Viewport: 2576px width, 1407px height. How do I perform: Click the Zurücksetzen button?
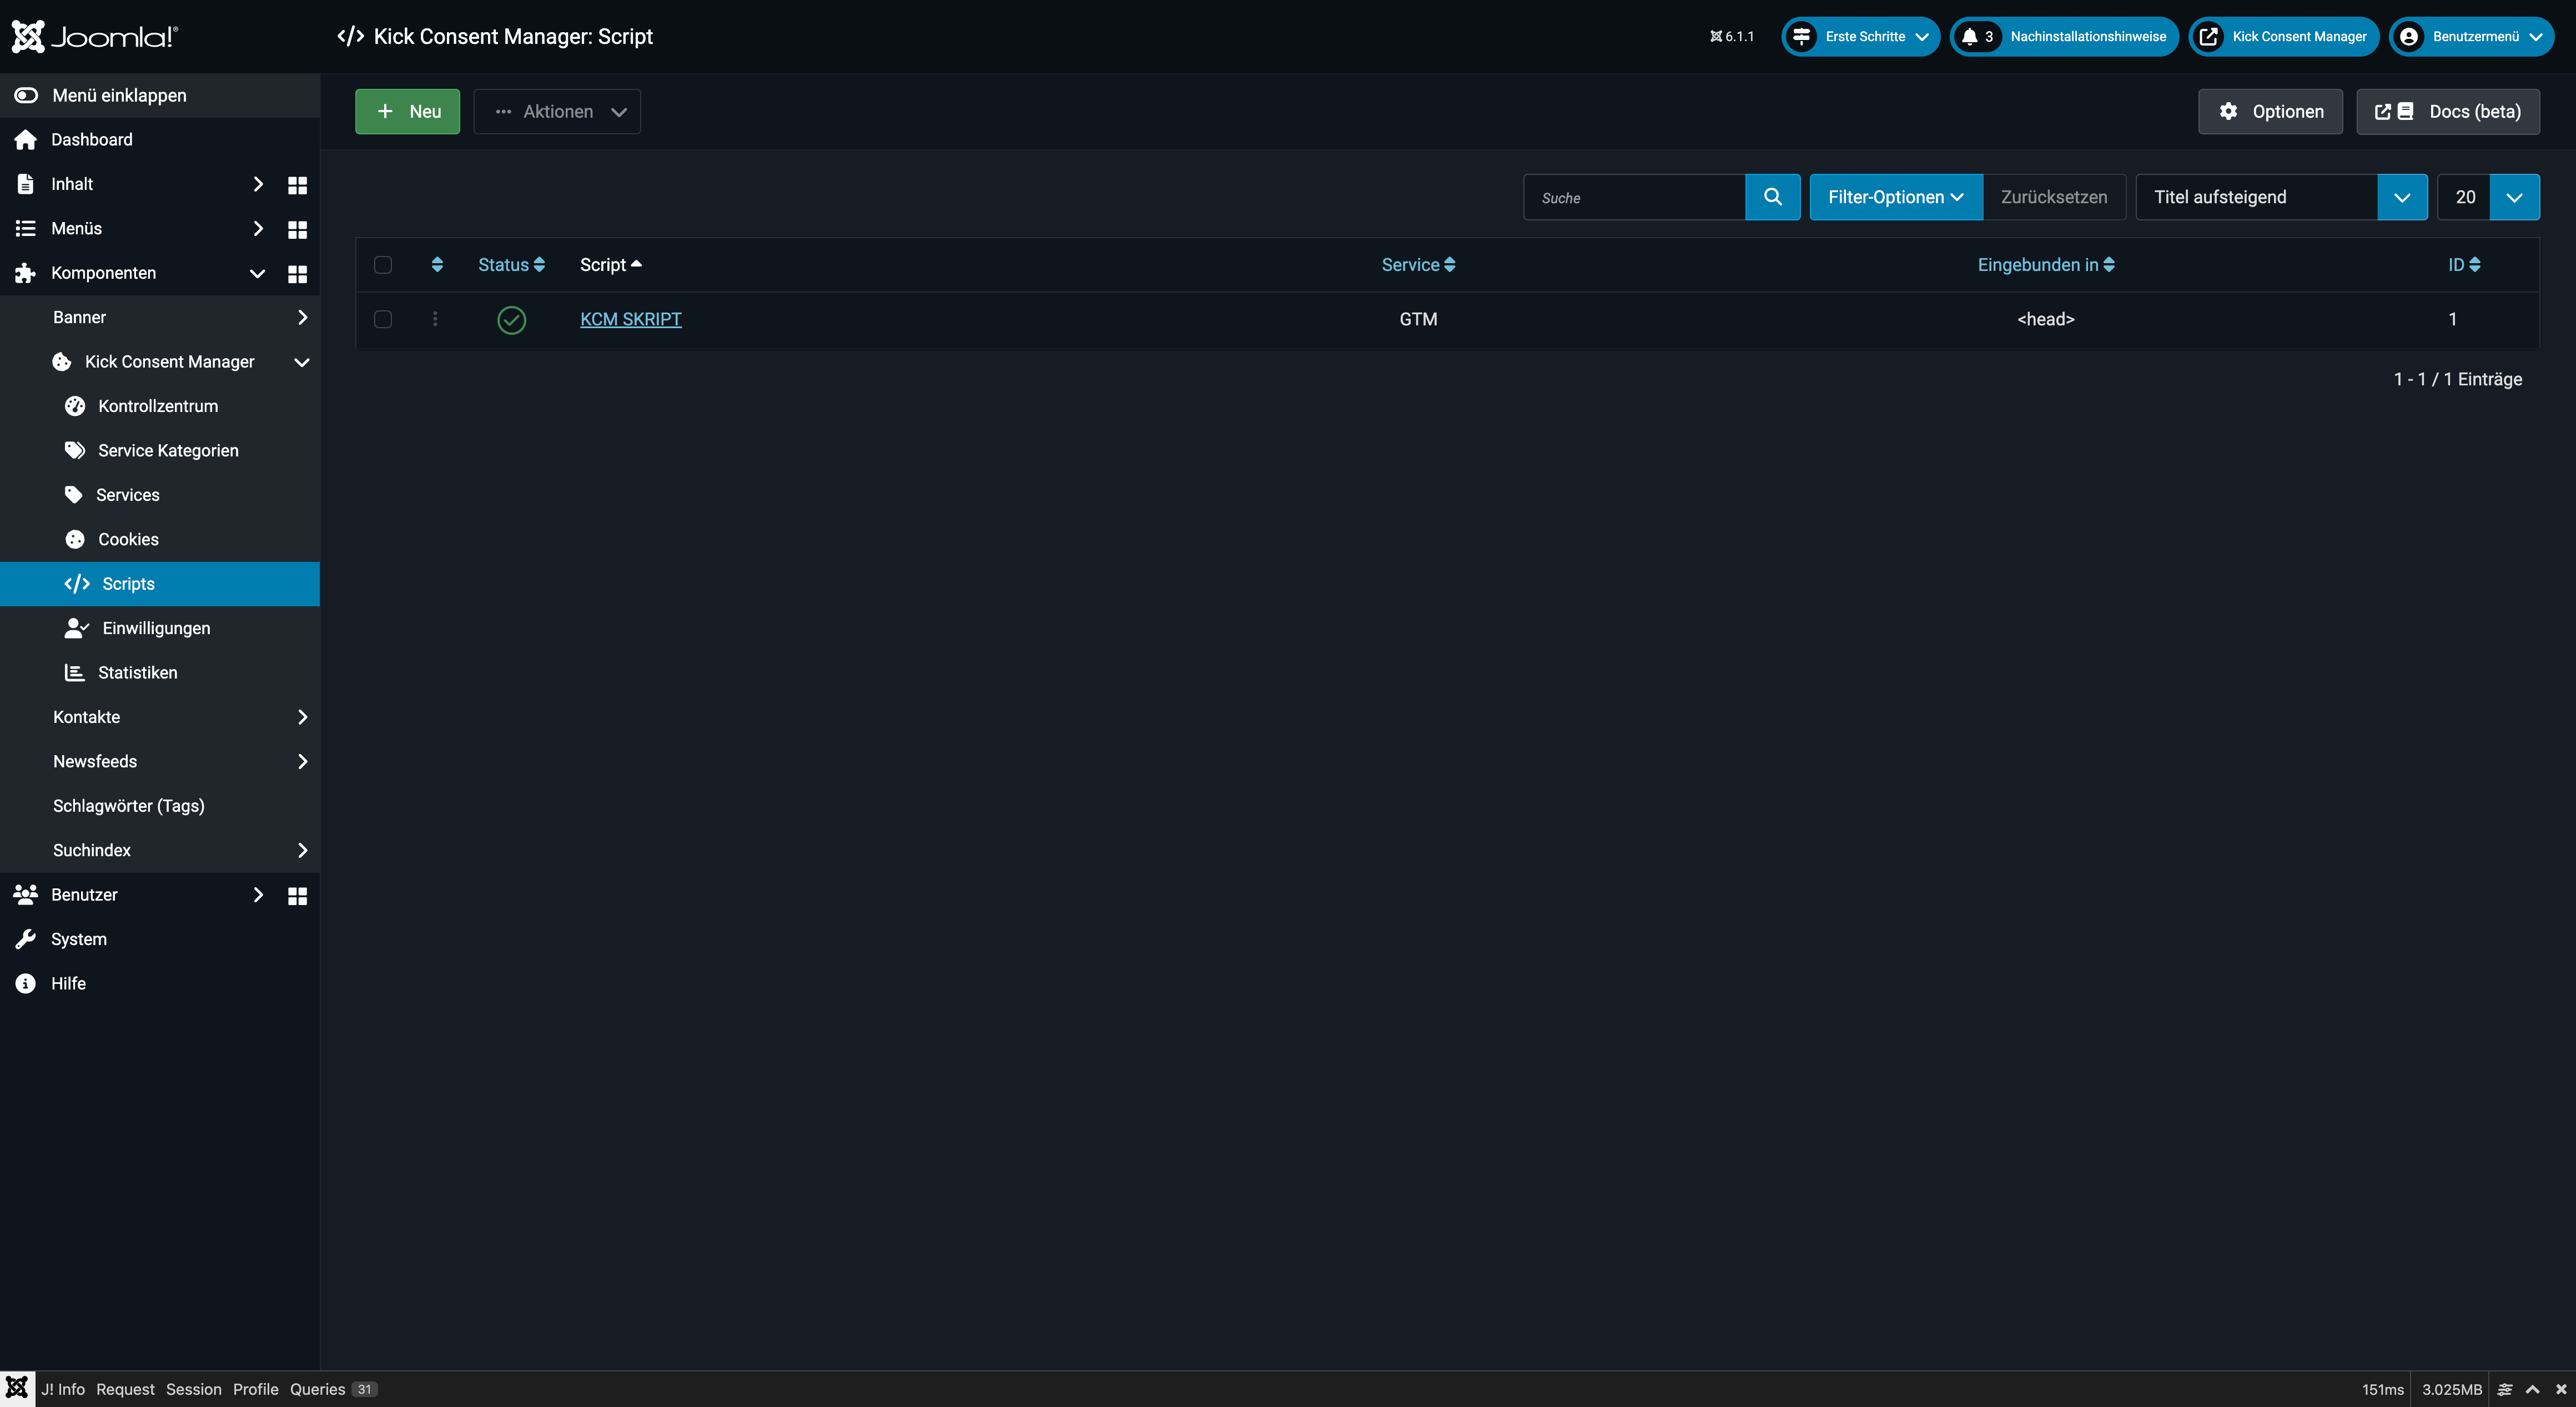(2054, 197)
